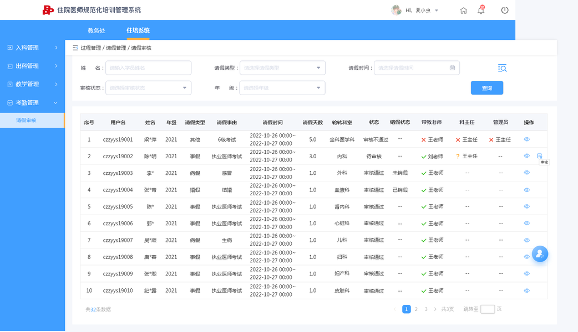Image resolution: width=578 pixels, height=332 pixels.
Task: View details via eye icon for czzyys19010
Action: click(527, 290)
